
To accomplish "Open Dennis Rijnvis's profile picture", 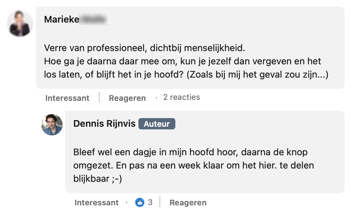I will tap(52, 125).
